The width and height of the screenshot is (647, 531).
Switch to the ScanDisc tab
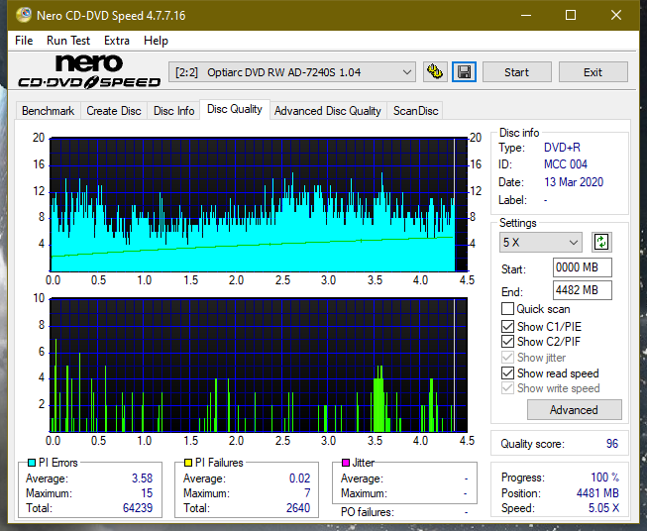(x=415, y=111)
